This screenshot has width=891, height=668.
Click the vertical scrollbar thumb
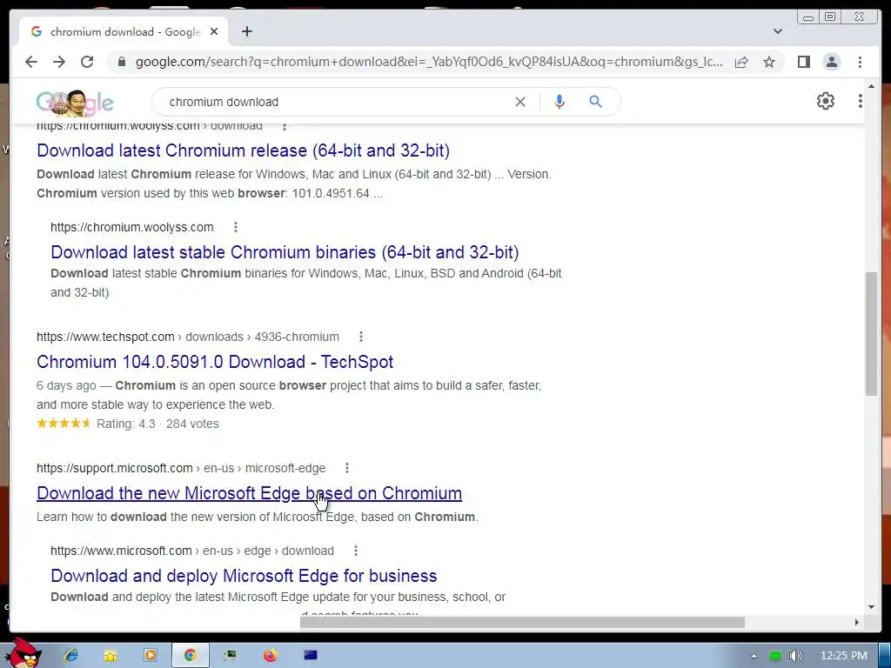[x=871, y=333]
